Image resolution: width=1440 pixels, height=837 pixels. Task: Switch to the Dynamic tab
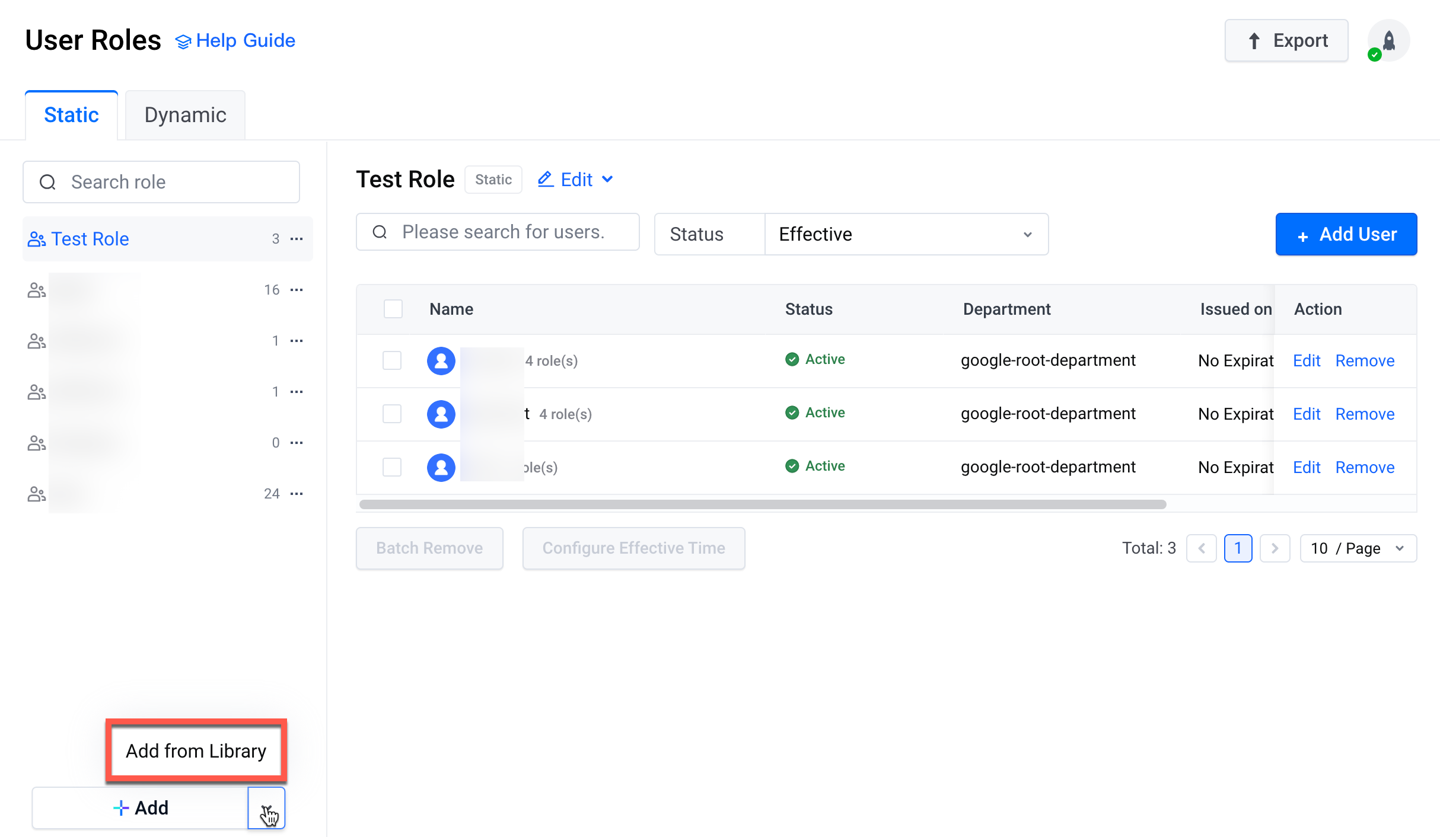tap(185, 115)
